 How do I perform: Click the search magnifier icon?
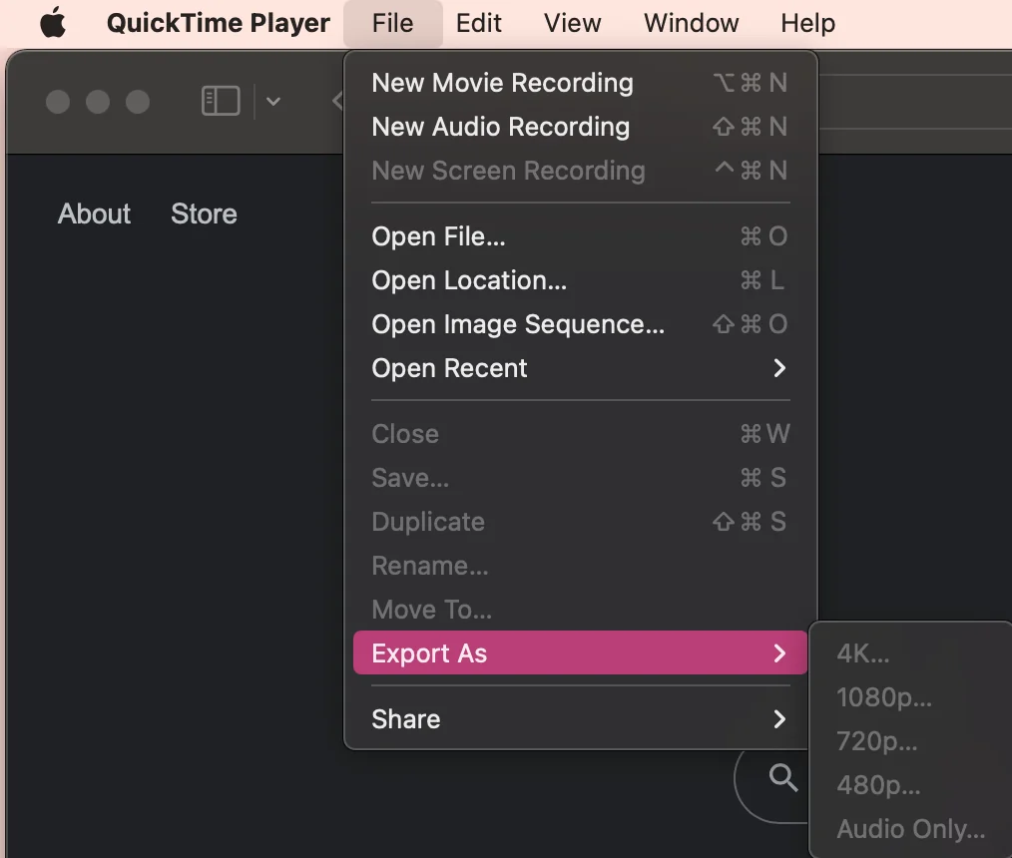coord(782,777)
